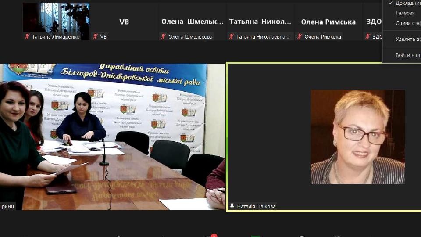Click the pin icon next to Наталія Цвікова
The width and height of the screenshot is (421, 237).
tap(232, 206)
